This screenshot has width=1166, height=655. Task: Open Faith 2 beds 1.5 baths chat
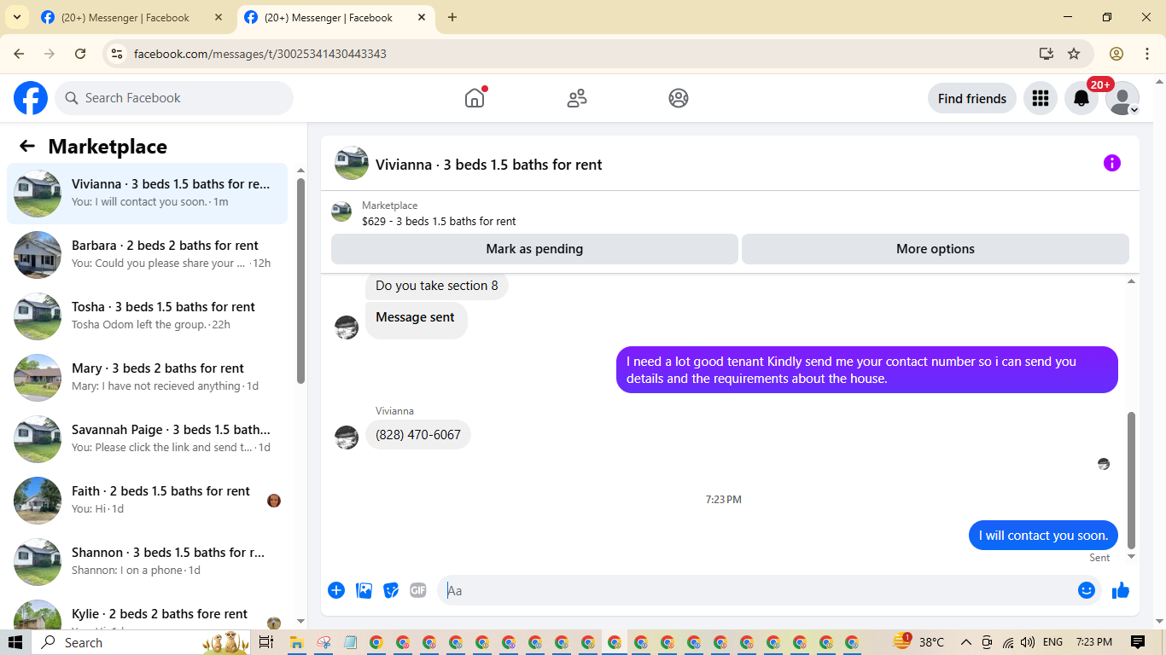pos(148,501)
